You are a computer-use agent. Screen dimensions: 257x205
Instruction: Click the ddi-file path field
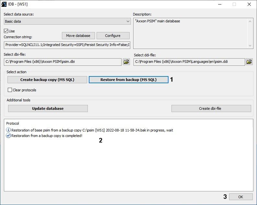(189, 62)
